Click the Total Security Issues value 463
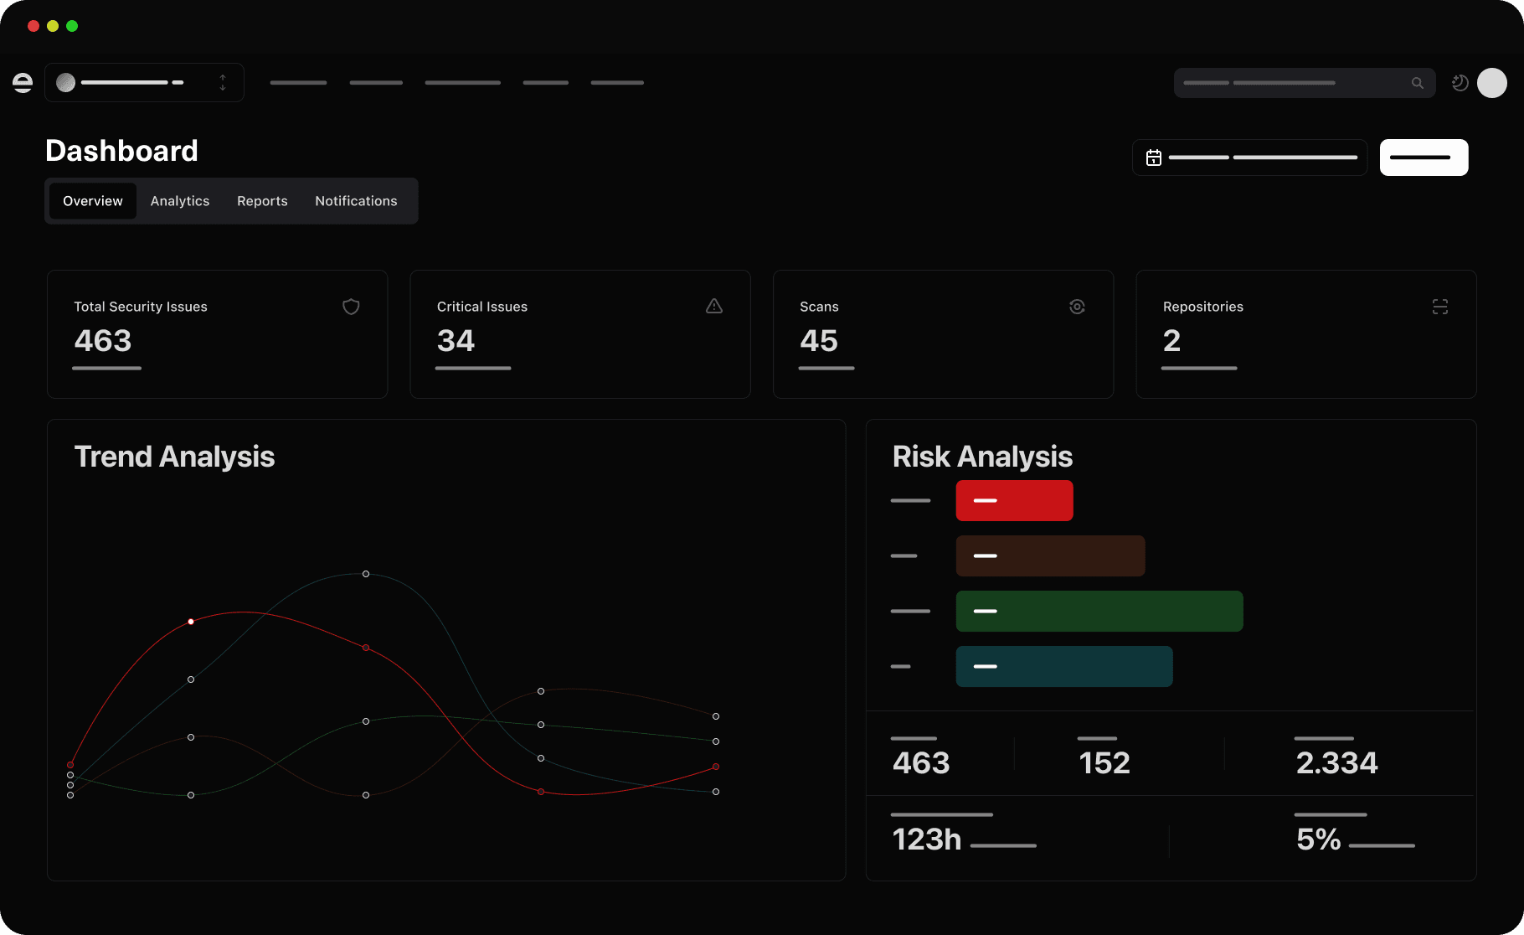Viewport: 1524px width, 935px height. [x=103, y=341]
